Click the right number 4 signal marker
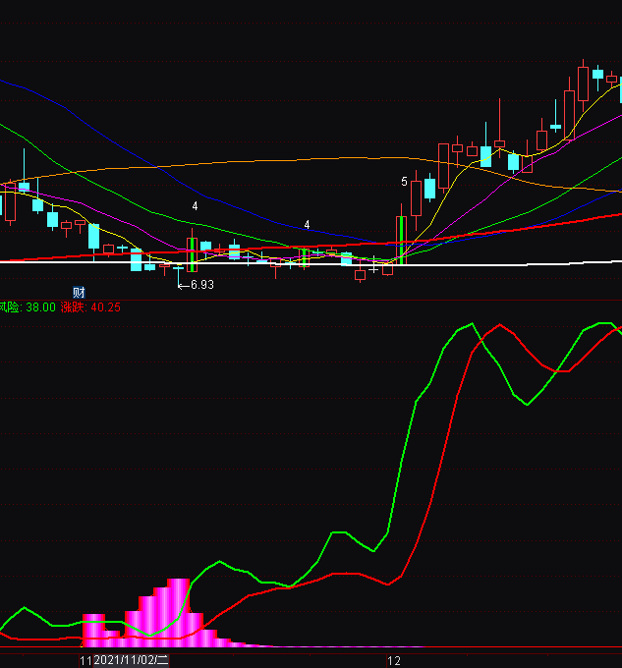This screenshot has height=668, width=622. coord(307,225)
